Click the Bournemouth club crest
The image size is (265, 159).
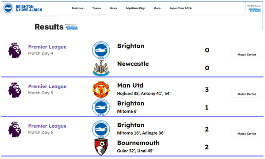coord(101,147)
